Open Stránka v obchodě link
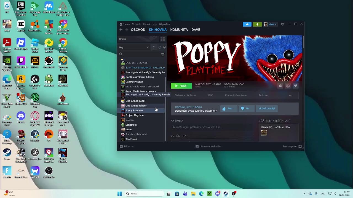This screenshot has width=353, height=198. 185,95
